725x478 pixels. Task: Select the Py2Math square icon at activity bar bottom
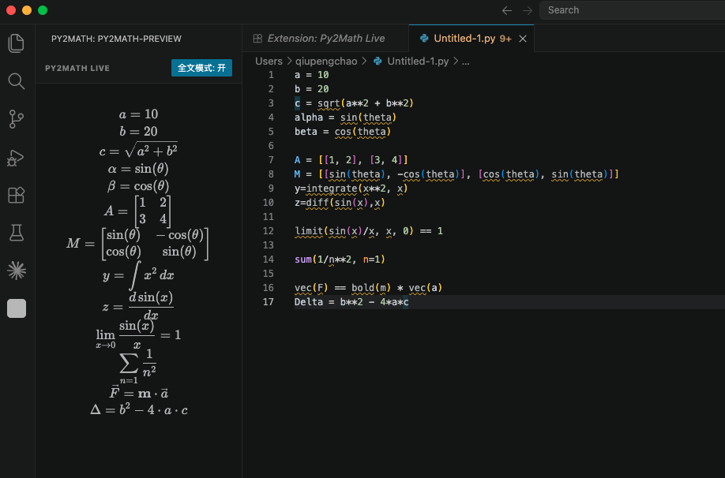(16, 308)
